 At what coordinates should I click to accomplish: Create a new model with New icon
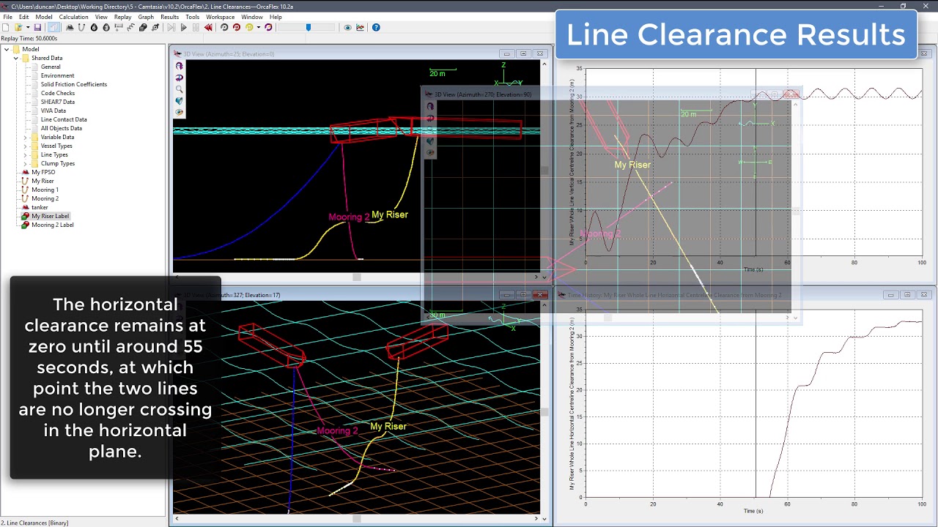[x=5, y=27]
